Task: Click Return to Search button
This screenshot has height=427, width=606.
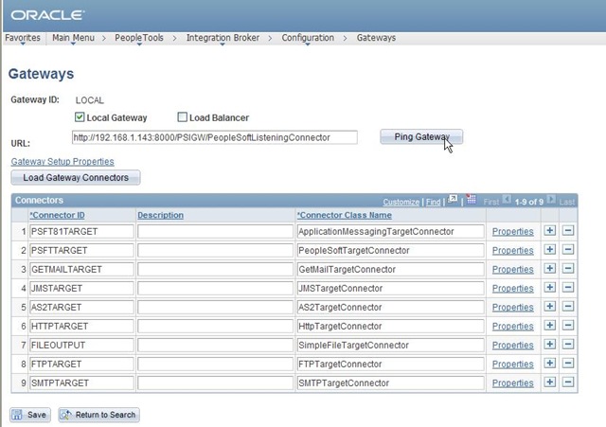Action: (98, 415)
